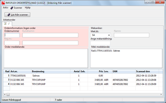Click the Benämning column header
This screenshot has height=103, width=166.
coord(51,71)
